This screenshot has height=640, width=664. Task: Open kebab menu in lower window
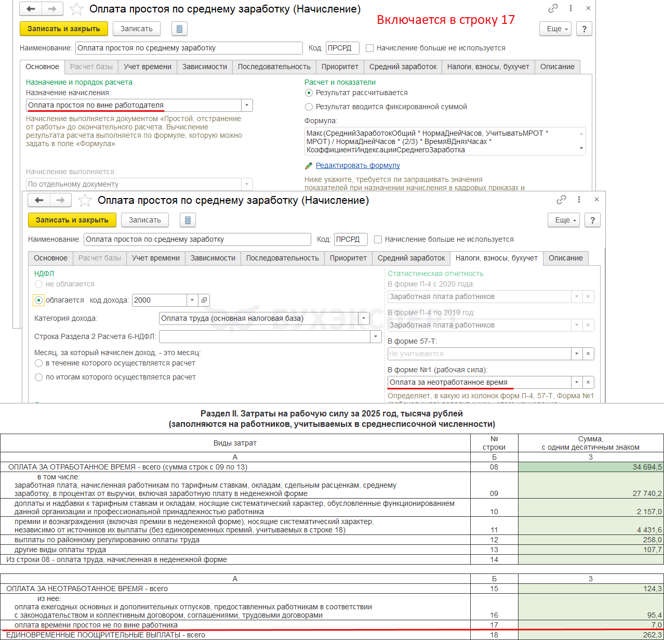579,200
